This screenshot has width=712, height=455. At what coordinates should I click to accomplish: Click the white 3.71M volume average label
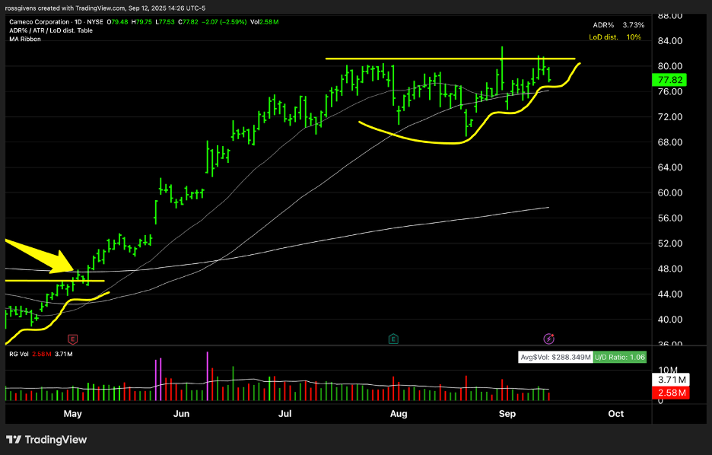(670, 379)
